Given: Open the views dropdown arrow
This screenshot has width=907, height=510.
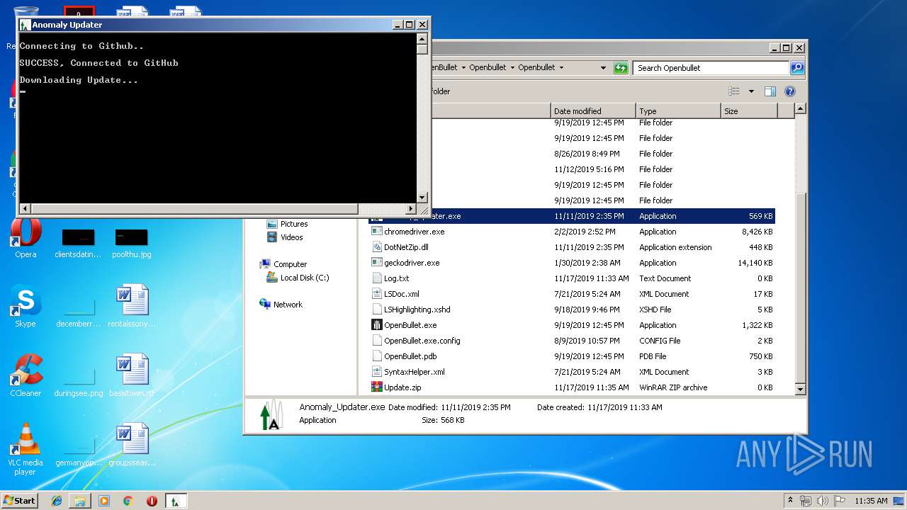Looking at the screenshot, I should [x=751, y=91].
